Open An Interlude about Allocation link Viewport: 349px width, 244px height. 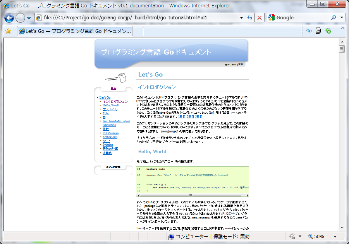tap(117, 123)
